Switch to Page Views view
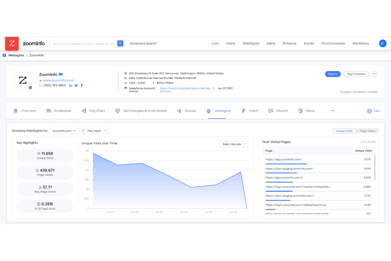 [367, 131]
